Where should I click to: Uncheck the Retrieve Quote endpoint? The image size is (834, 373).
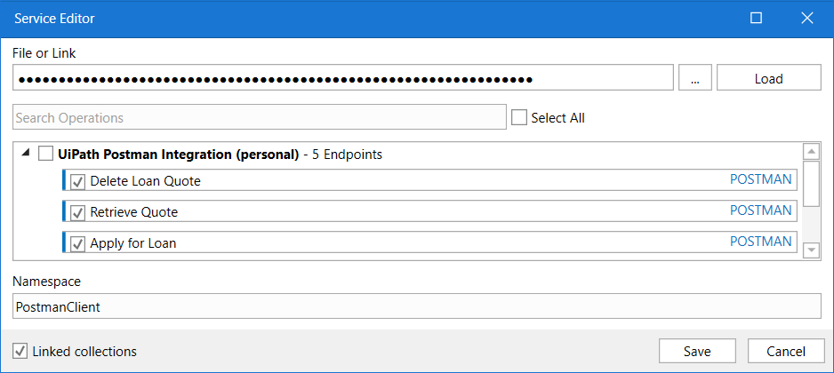coord(77,212)
